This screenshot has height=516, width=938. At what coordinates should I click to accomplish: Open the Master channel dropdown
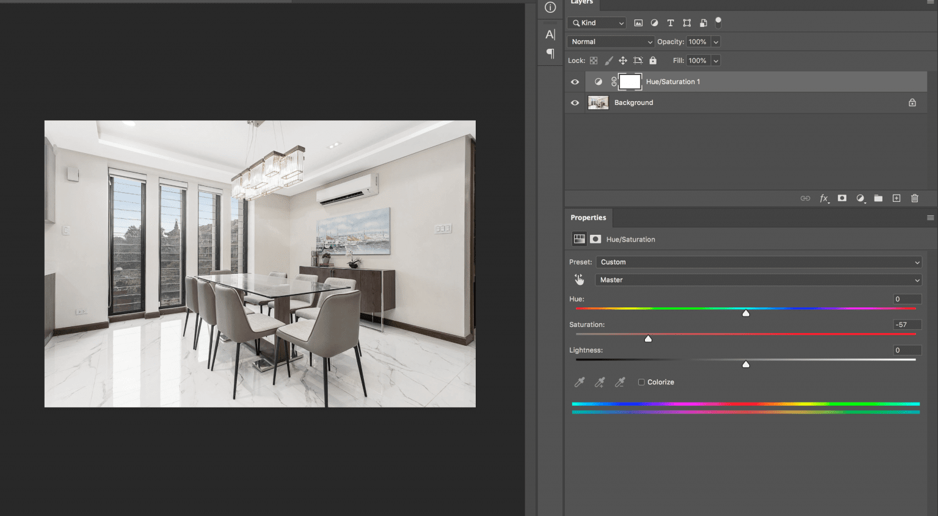coord(758,279)
